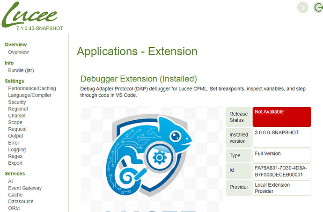323x212 pixels.
Task: Select Request in the sidebar
Action: pyautogui.click(x=17, y=129)
